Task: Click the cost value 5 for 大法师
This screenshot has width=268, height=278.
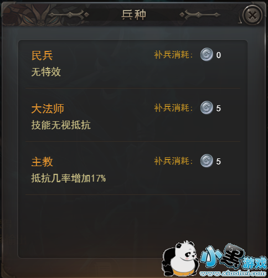Action: click(219, 109)
